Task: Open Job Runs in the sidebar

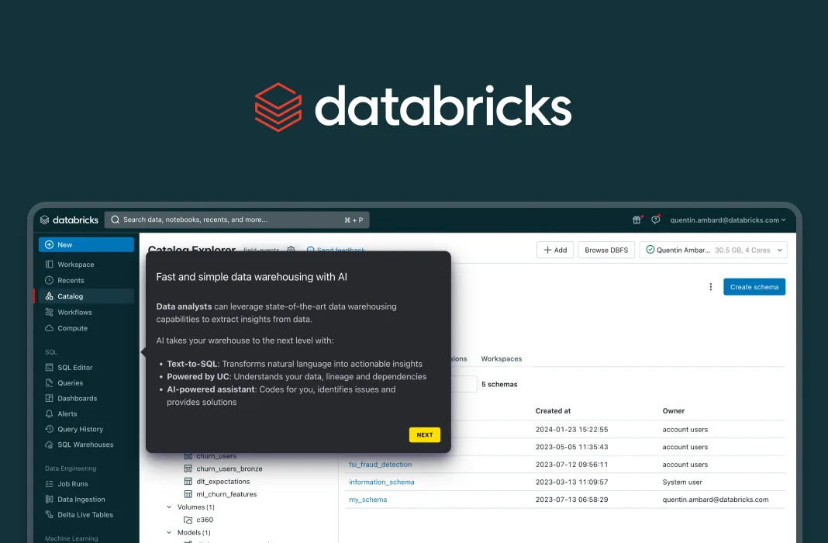Action: click(x=73, y=484)
